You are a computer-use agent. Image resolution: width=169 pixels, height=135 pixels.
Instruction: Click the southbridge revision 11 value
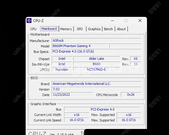pyautogui.click(x=135, y=64)
